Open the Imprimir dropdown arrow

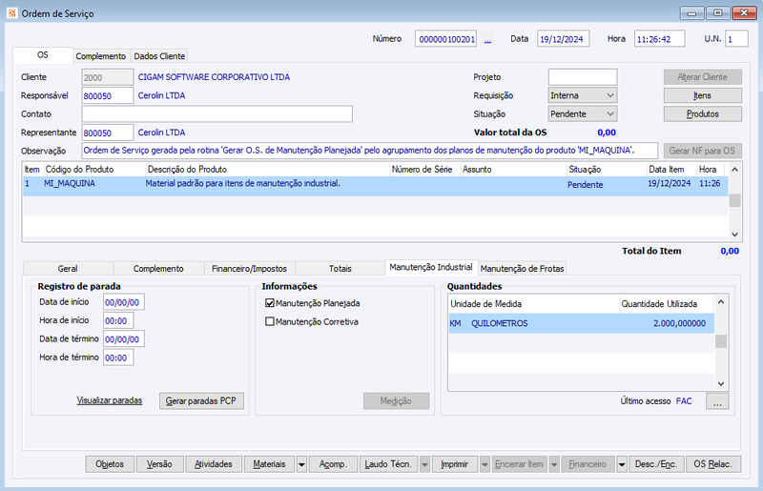coord(485,464)
